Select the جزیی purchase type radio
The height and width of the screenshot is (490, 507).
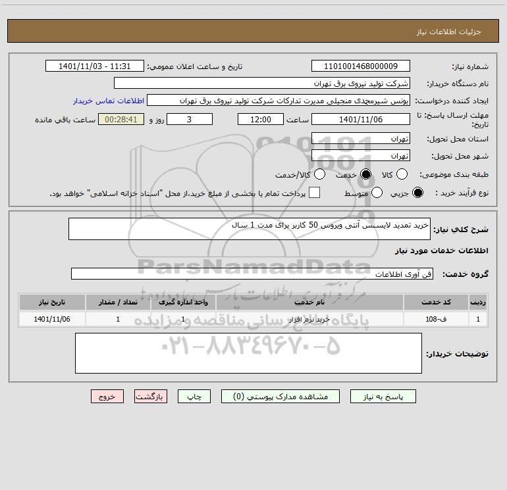(x=417, y=193)
